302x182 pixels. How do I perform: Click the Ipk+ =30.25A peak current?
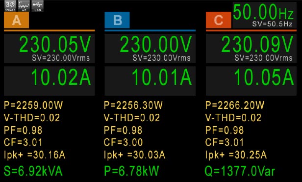pos(236,155)
